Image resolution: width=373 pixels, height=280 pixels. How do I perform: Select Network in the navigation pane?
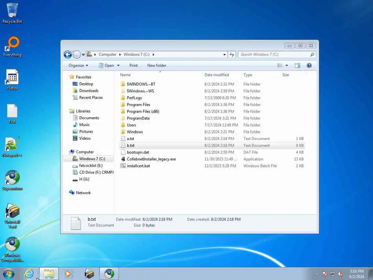pyautogui.click(x=80, y=193)
